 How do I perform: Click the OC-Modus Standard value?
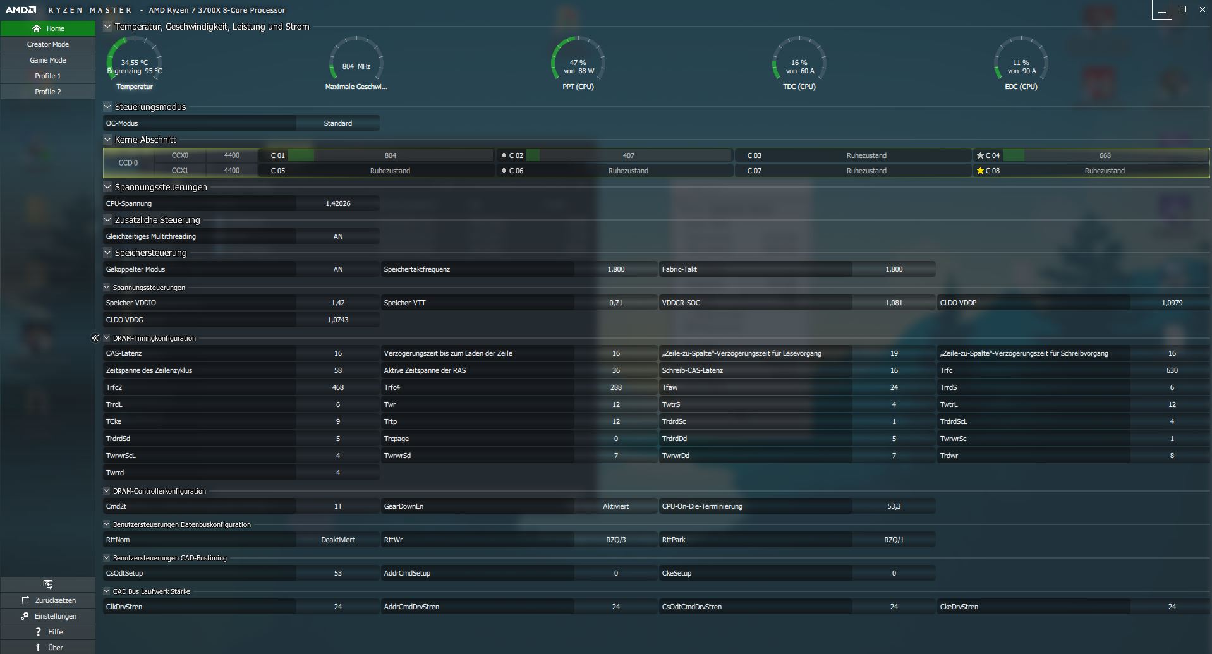[338, 123]
